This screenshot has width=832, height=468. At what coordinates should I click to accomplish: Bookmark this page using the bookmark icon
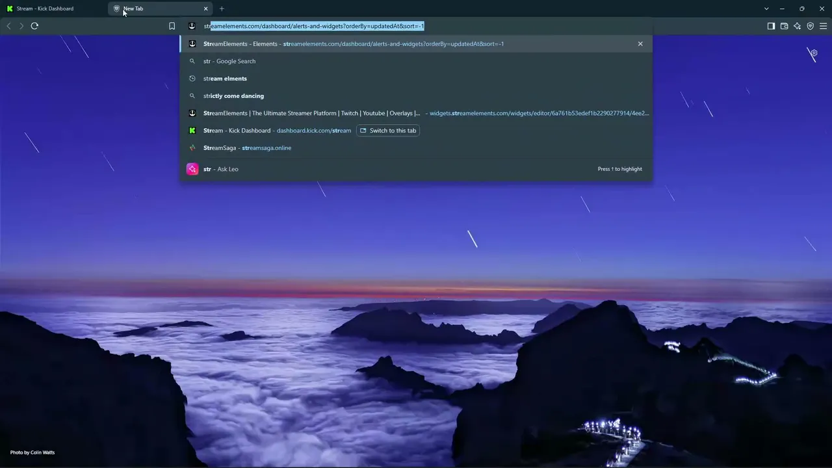pos(172,26)
